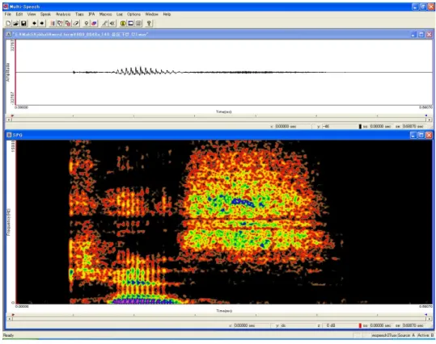
Task: Open the Macros menu
Action: [105, 15]
